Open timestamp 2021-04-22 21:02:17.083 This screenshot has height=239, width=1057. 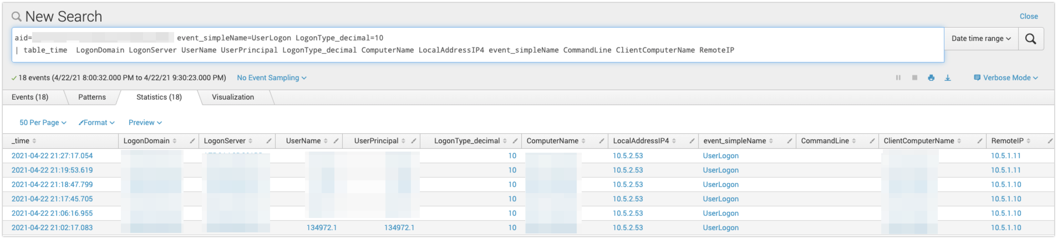(x=52, y=228)
